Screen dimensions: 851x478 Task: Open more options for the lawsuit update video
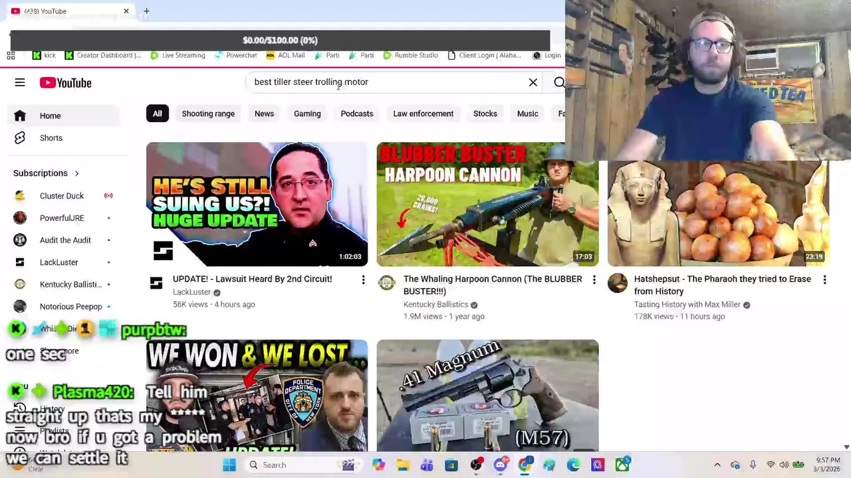[363, 280]
